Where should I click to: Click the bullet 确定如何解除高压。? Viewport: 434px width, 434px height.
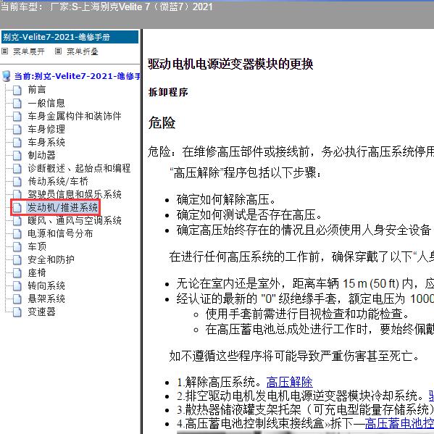point(226,200)
